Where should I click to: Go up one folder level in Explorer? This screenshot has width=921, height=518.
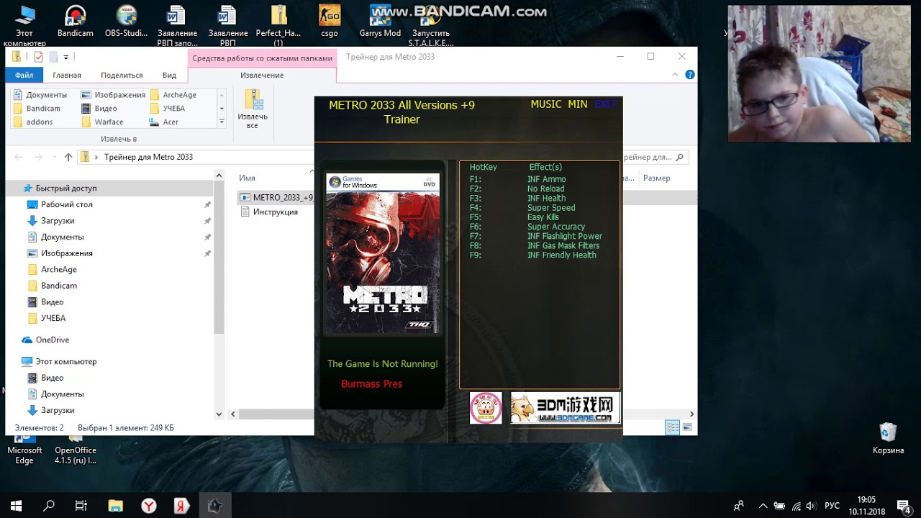pyautogui.click(x=68, y=157)
